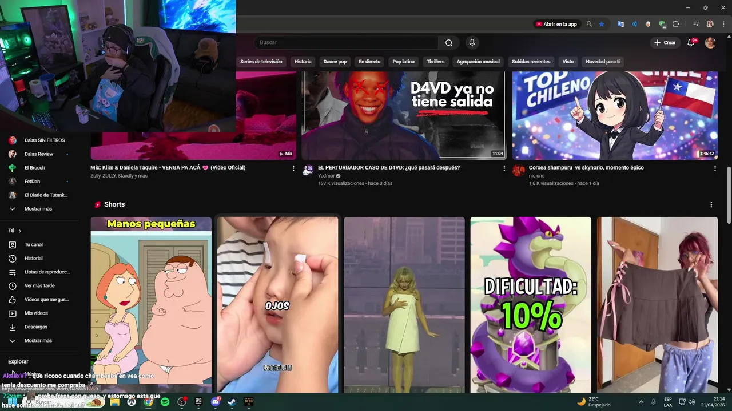732x411 pixels.
Task: Select the En directo filter chip
Action: click(x=369, y=62)
